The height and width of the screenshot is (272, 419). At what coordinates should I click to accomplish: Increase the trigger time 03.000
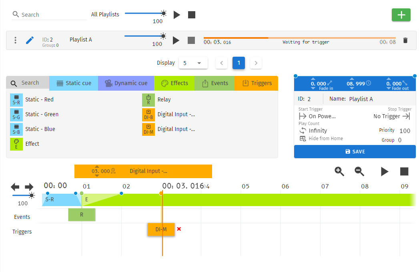97,167
